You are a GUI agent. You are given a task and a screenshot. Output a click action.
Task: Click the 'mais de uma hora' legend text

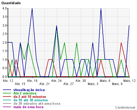(28, 107)
